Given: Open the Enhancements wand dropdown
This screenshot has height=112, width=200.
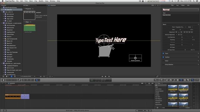Looking at the screenshot, I should [156, 80].
